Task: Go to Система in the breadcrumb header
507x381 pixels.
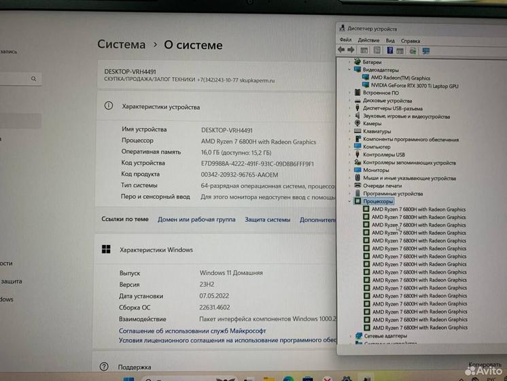Action: click(x=121, y=45)
